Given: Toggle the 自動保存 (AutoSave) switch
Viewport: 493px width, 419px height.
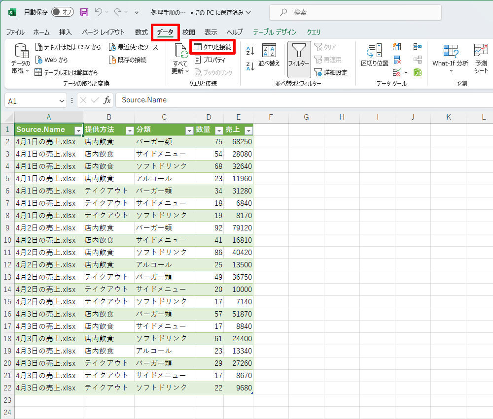Looking at the screenshot, I should pos(63,12).
